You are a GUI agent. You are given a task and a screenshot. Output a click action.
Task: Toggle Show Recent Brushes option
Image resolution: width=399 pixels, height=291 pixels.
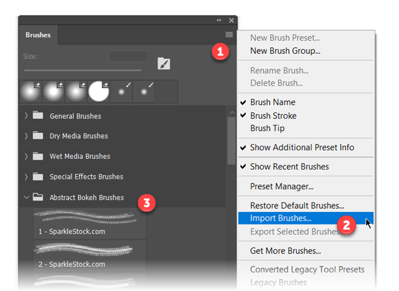coord(289,167)
